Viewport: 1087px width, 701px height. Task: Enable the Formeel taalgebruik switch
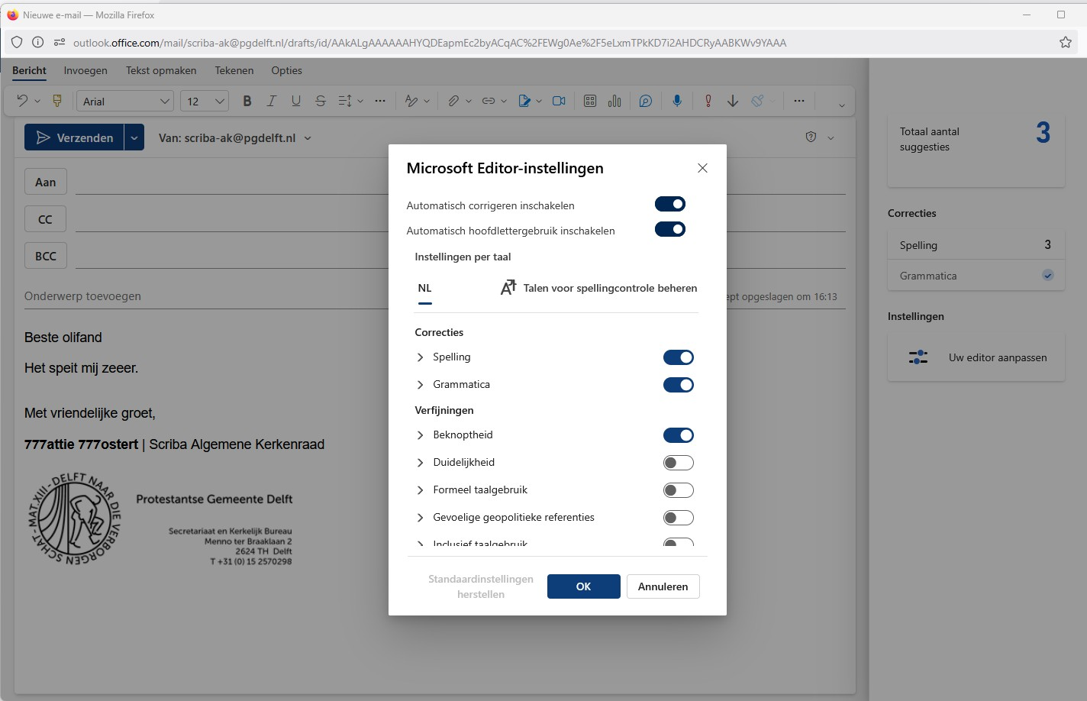tap(678, 490)
